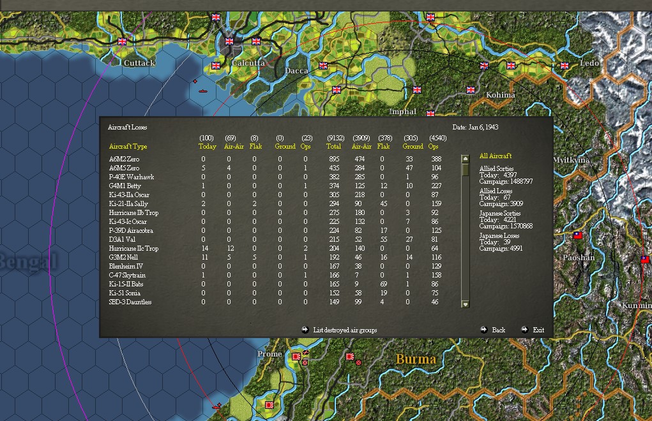The image size is (652, 421).
Task: Select the Japanese flag east of Prome near Burma label
Action: 350,356
